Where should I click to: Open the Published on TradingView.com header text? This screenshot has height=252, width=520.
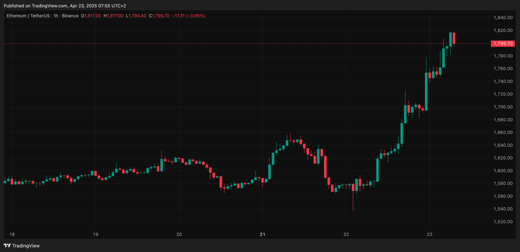(x=65, y=6)
